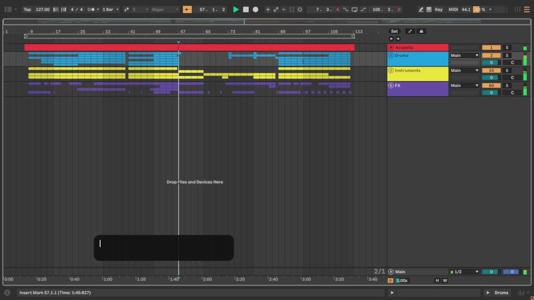This screenshot has height=300, width=534.
Task: Jump to the next locator arrow
Action: pos(398,39)
